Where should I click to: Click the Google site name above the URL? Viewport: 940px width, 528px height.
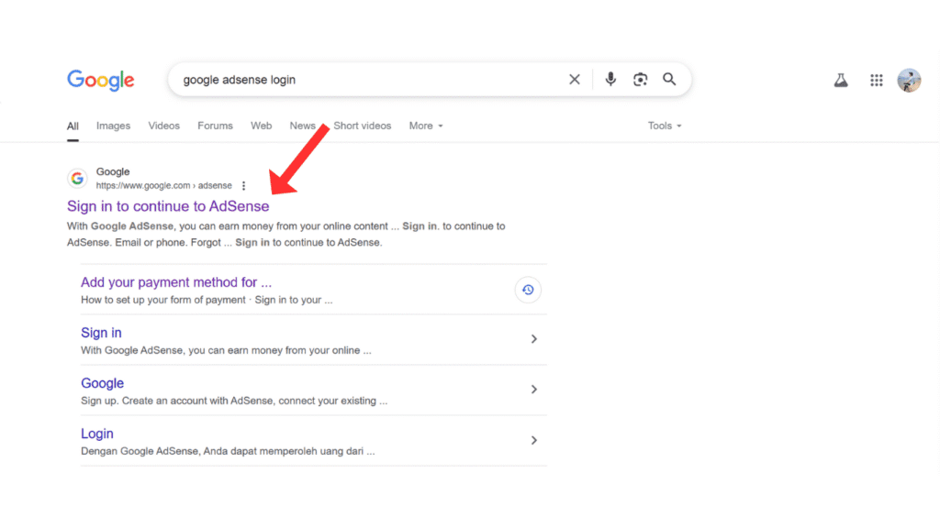pos(113,171)
